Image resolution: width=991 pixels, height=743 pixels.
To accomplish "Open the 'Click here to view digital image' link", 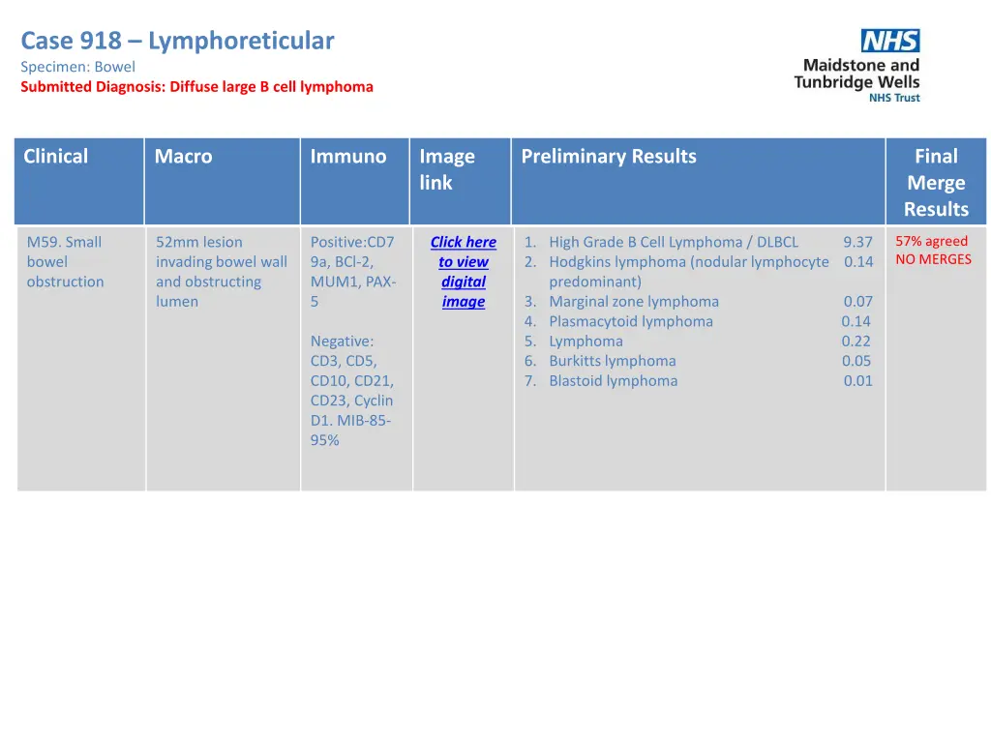I will 464,272.
